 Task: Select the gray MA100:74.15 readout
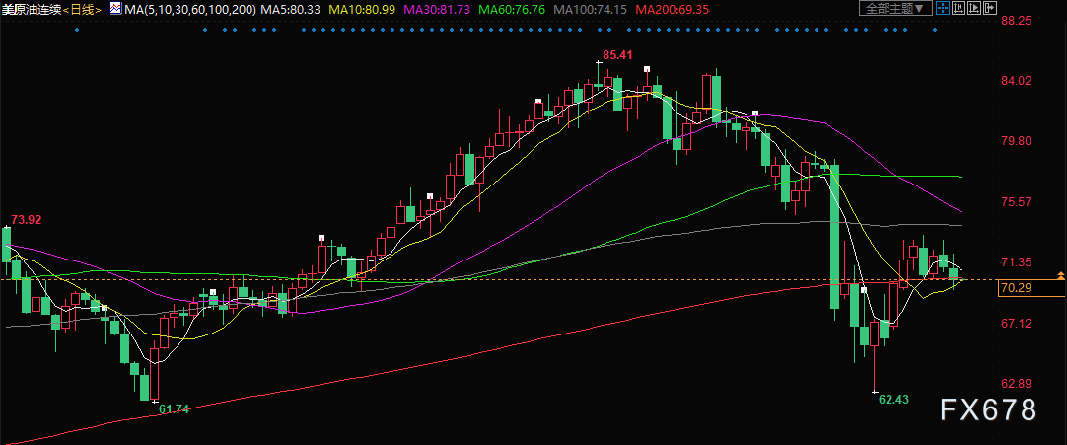click(590, 9)
